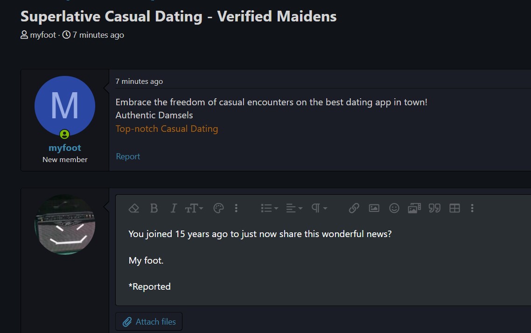Image resolution: width=531 pixels, height=333 pixels.
Task: Toggle italic formatting in editor
Action: click(x=174, y=208)
